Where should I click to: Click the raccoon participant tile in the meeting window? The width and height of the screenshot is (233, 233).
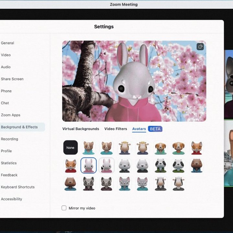(x=228, y=84)
